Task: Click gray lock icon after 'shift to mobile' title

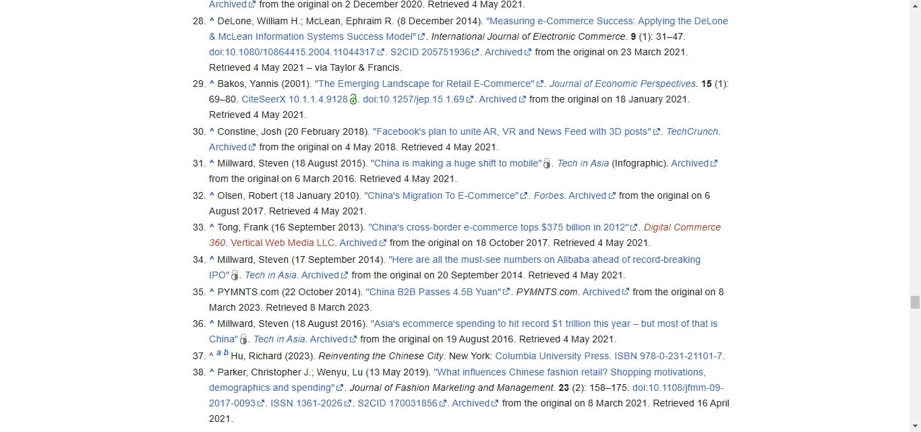Action: tap(547, 163)
